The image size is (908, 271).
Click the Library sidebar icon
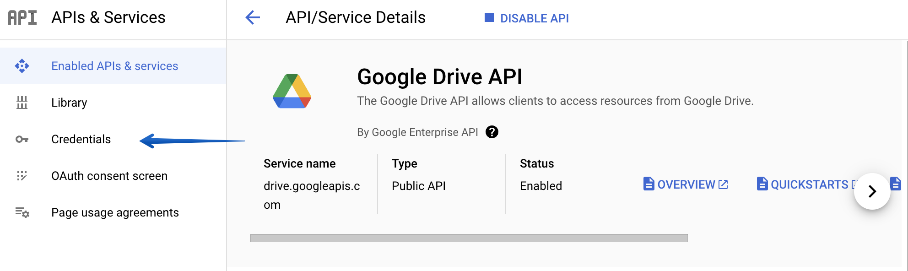point(22,103)
